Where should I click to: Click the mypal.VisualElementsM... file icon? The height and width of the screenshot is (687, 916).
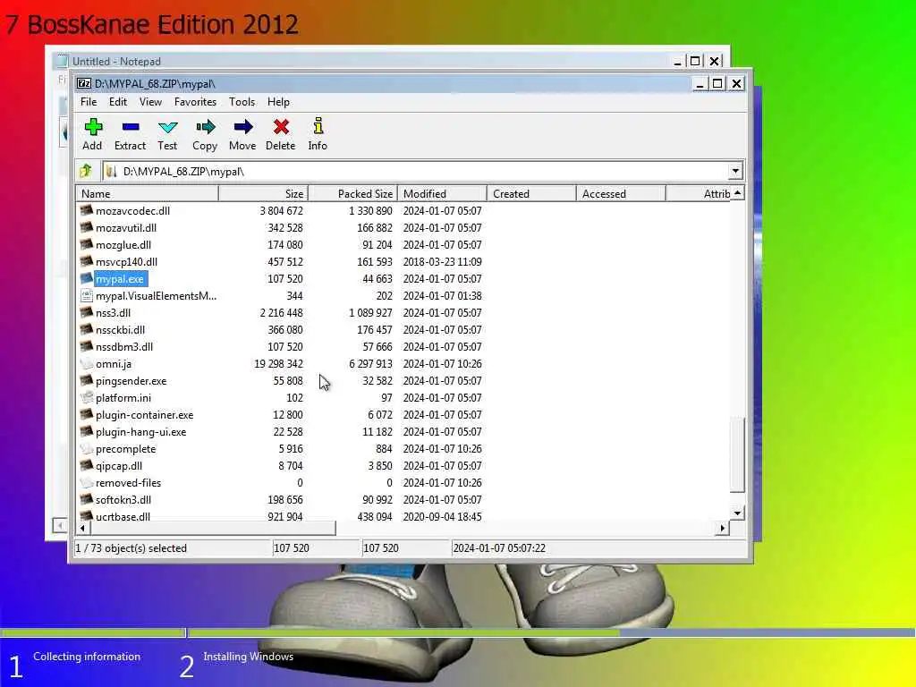(x=87, y=295)
